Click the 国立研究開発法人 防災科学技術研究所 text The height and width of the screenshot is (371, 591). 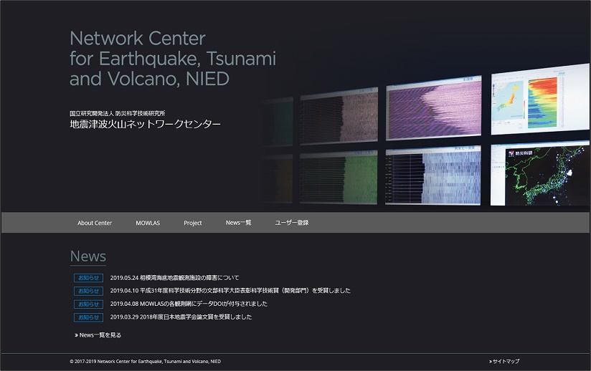(x=117, y=113)
